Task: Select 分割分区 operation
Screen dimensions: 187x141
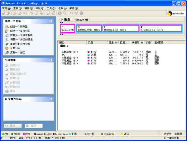Action: (x=12, y=82)
